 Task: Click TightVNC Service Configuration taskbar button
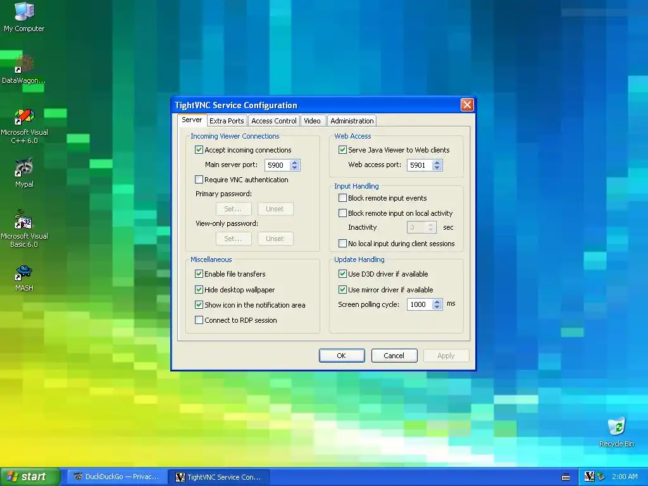coord(219,477)
